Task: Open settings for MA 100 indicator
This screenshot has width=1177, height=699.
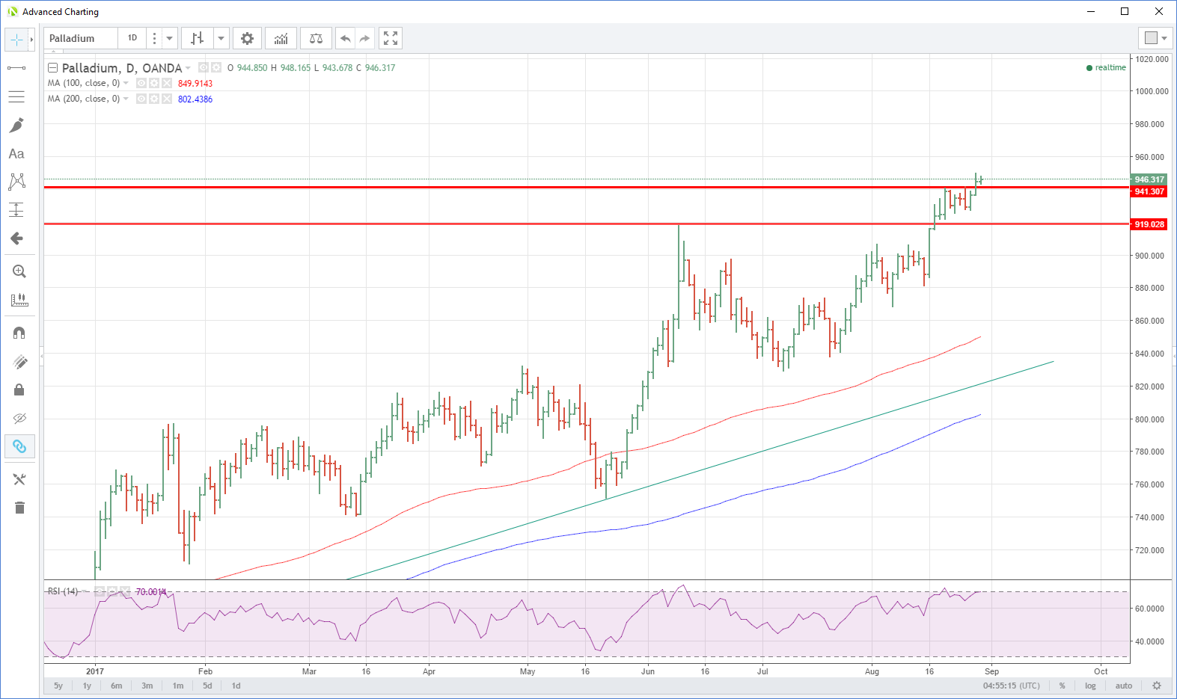Action: tap(154, 83)
